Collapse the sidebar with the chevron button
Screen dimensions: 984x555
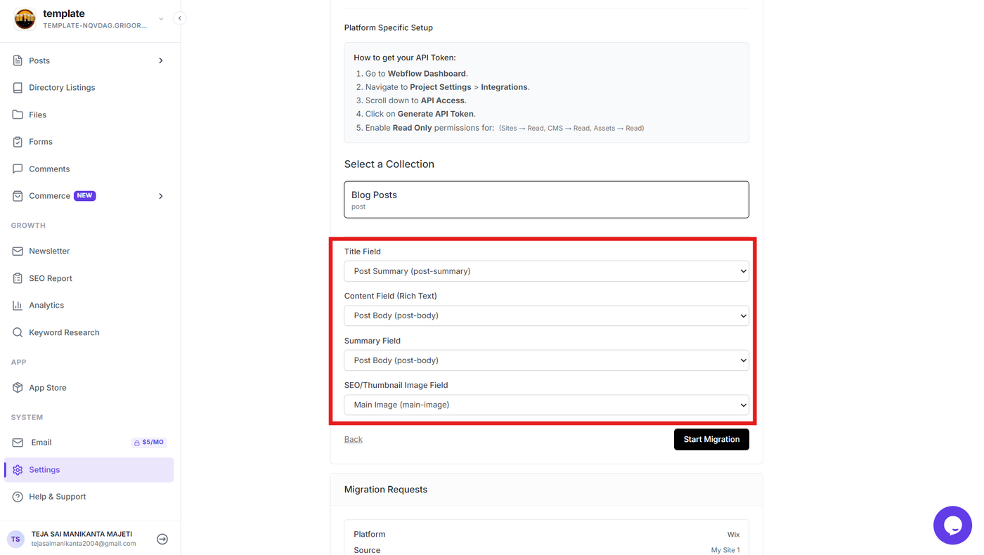180,18
